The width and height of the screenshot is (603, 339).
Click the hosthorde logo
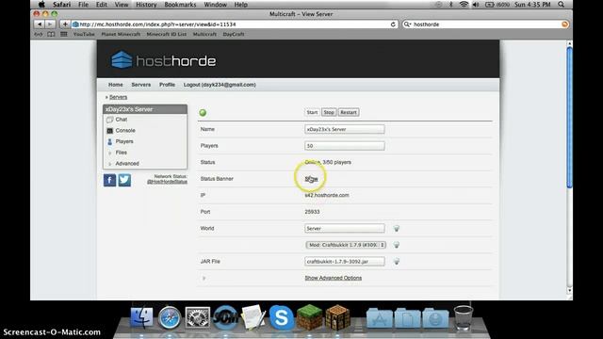[163, 60]
